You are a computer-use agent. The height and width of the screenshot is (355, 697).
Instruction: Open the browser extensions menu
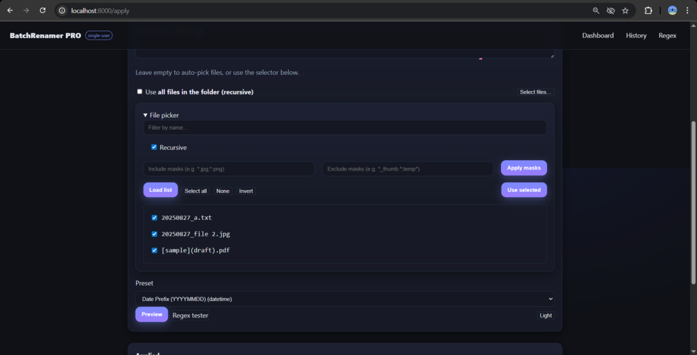[x=648, y=10]
